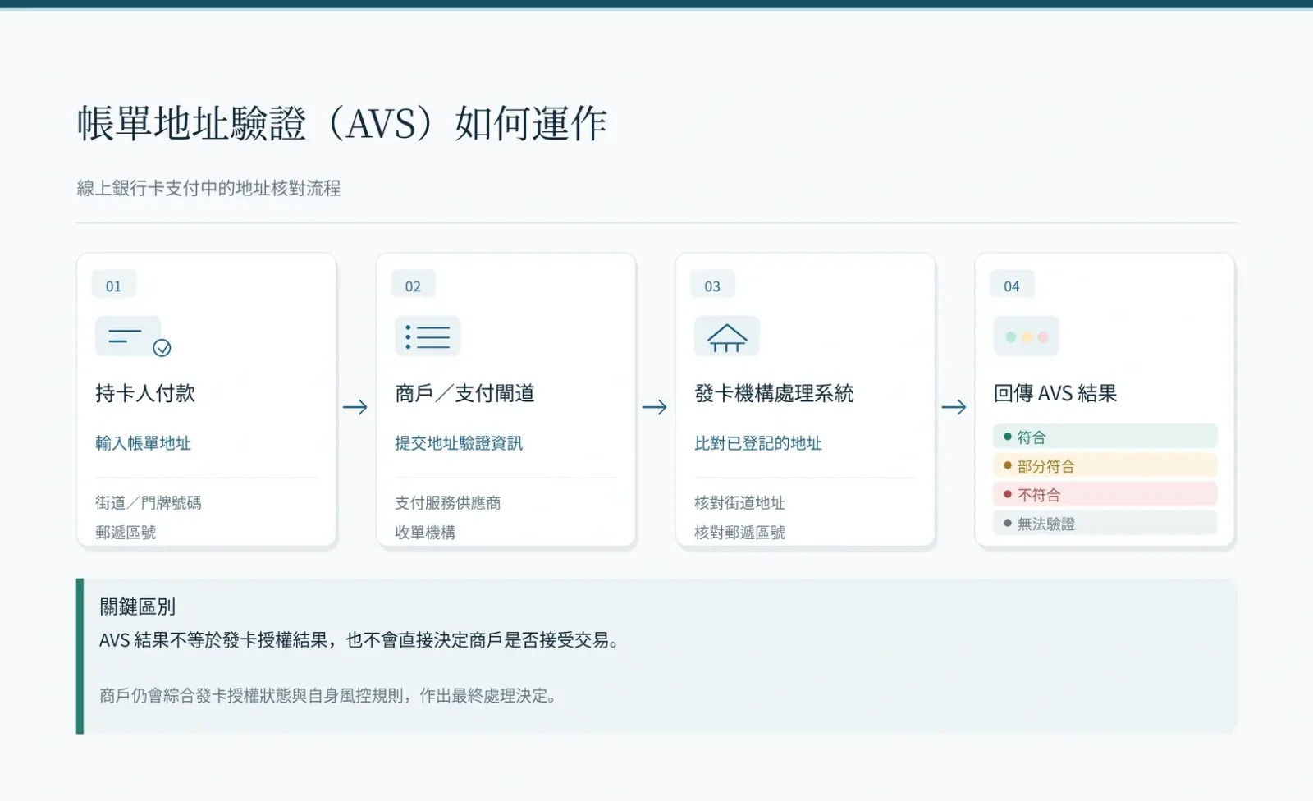The image size is (1313, 801).
Task: Click the 提交地址驗證資訊 subtitle
Action: [459, 443]
